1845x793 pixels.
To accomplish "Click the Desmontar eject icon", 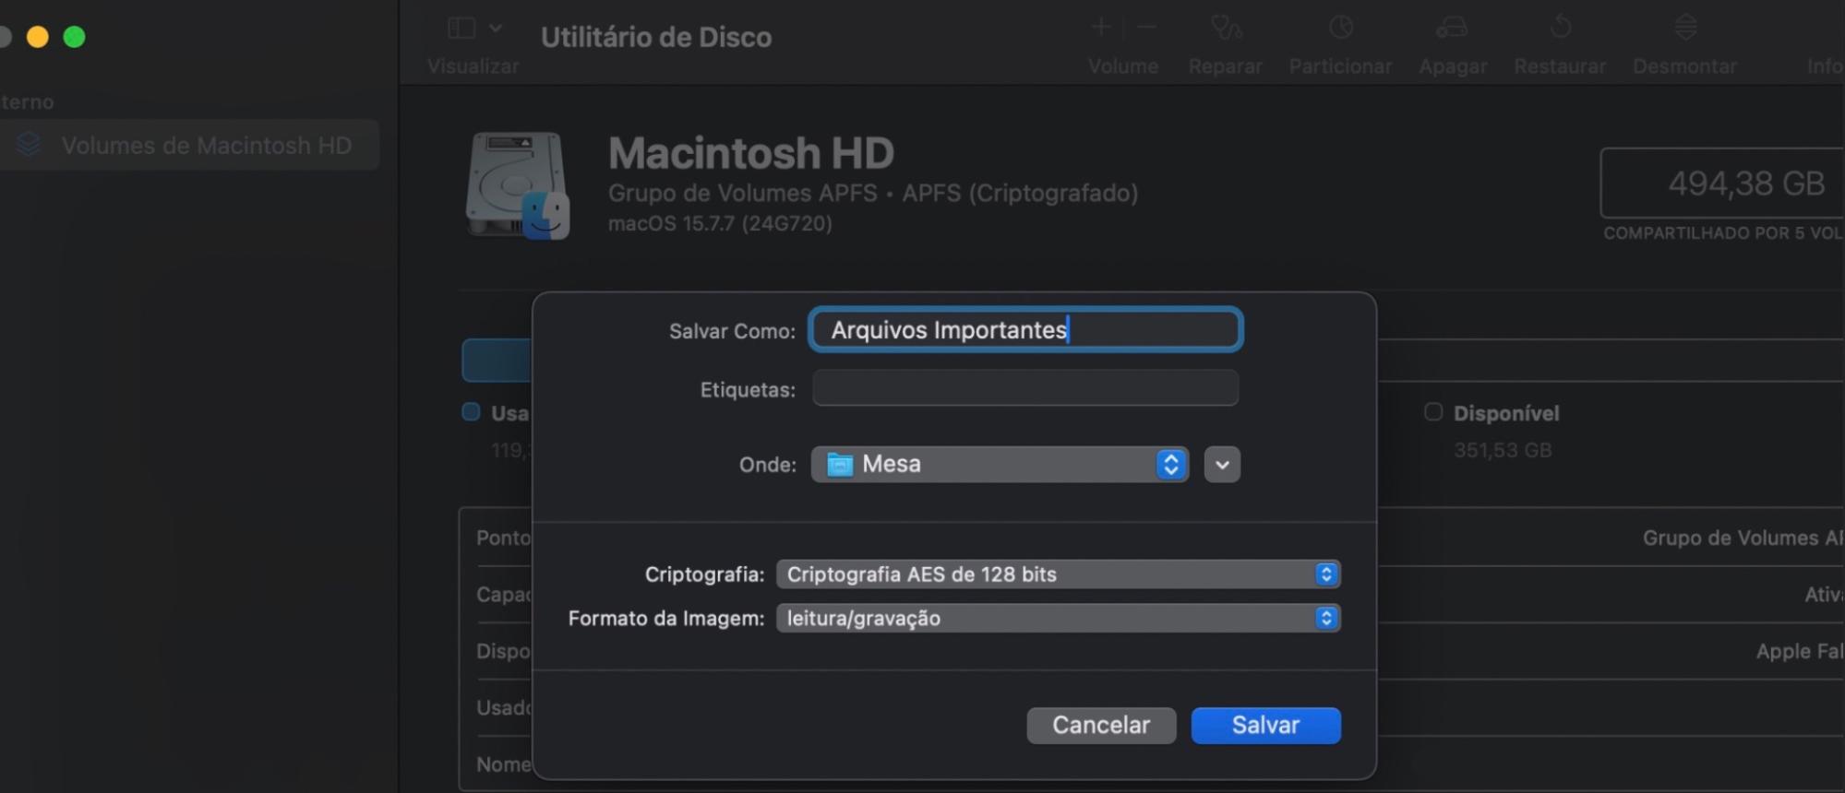I will [x=1685, y=27].
